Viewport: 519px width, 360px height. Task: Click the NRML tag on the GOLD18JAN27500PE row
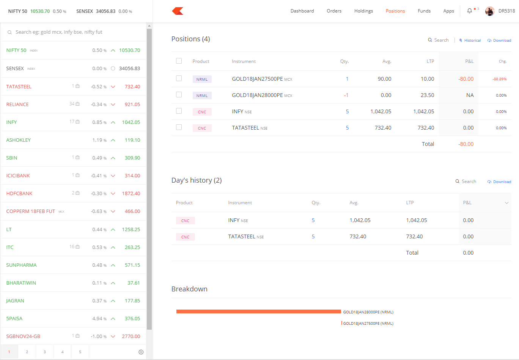pos(202,79)
